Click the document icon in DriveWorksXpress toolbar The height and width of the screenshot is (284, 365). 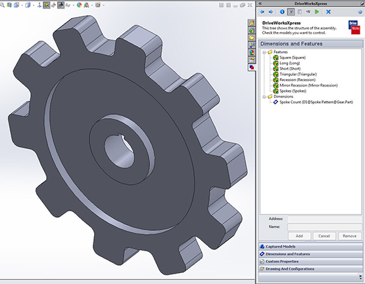[300, 12]
